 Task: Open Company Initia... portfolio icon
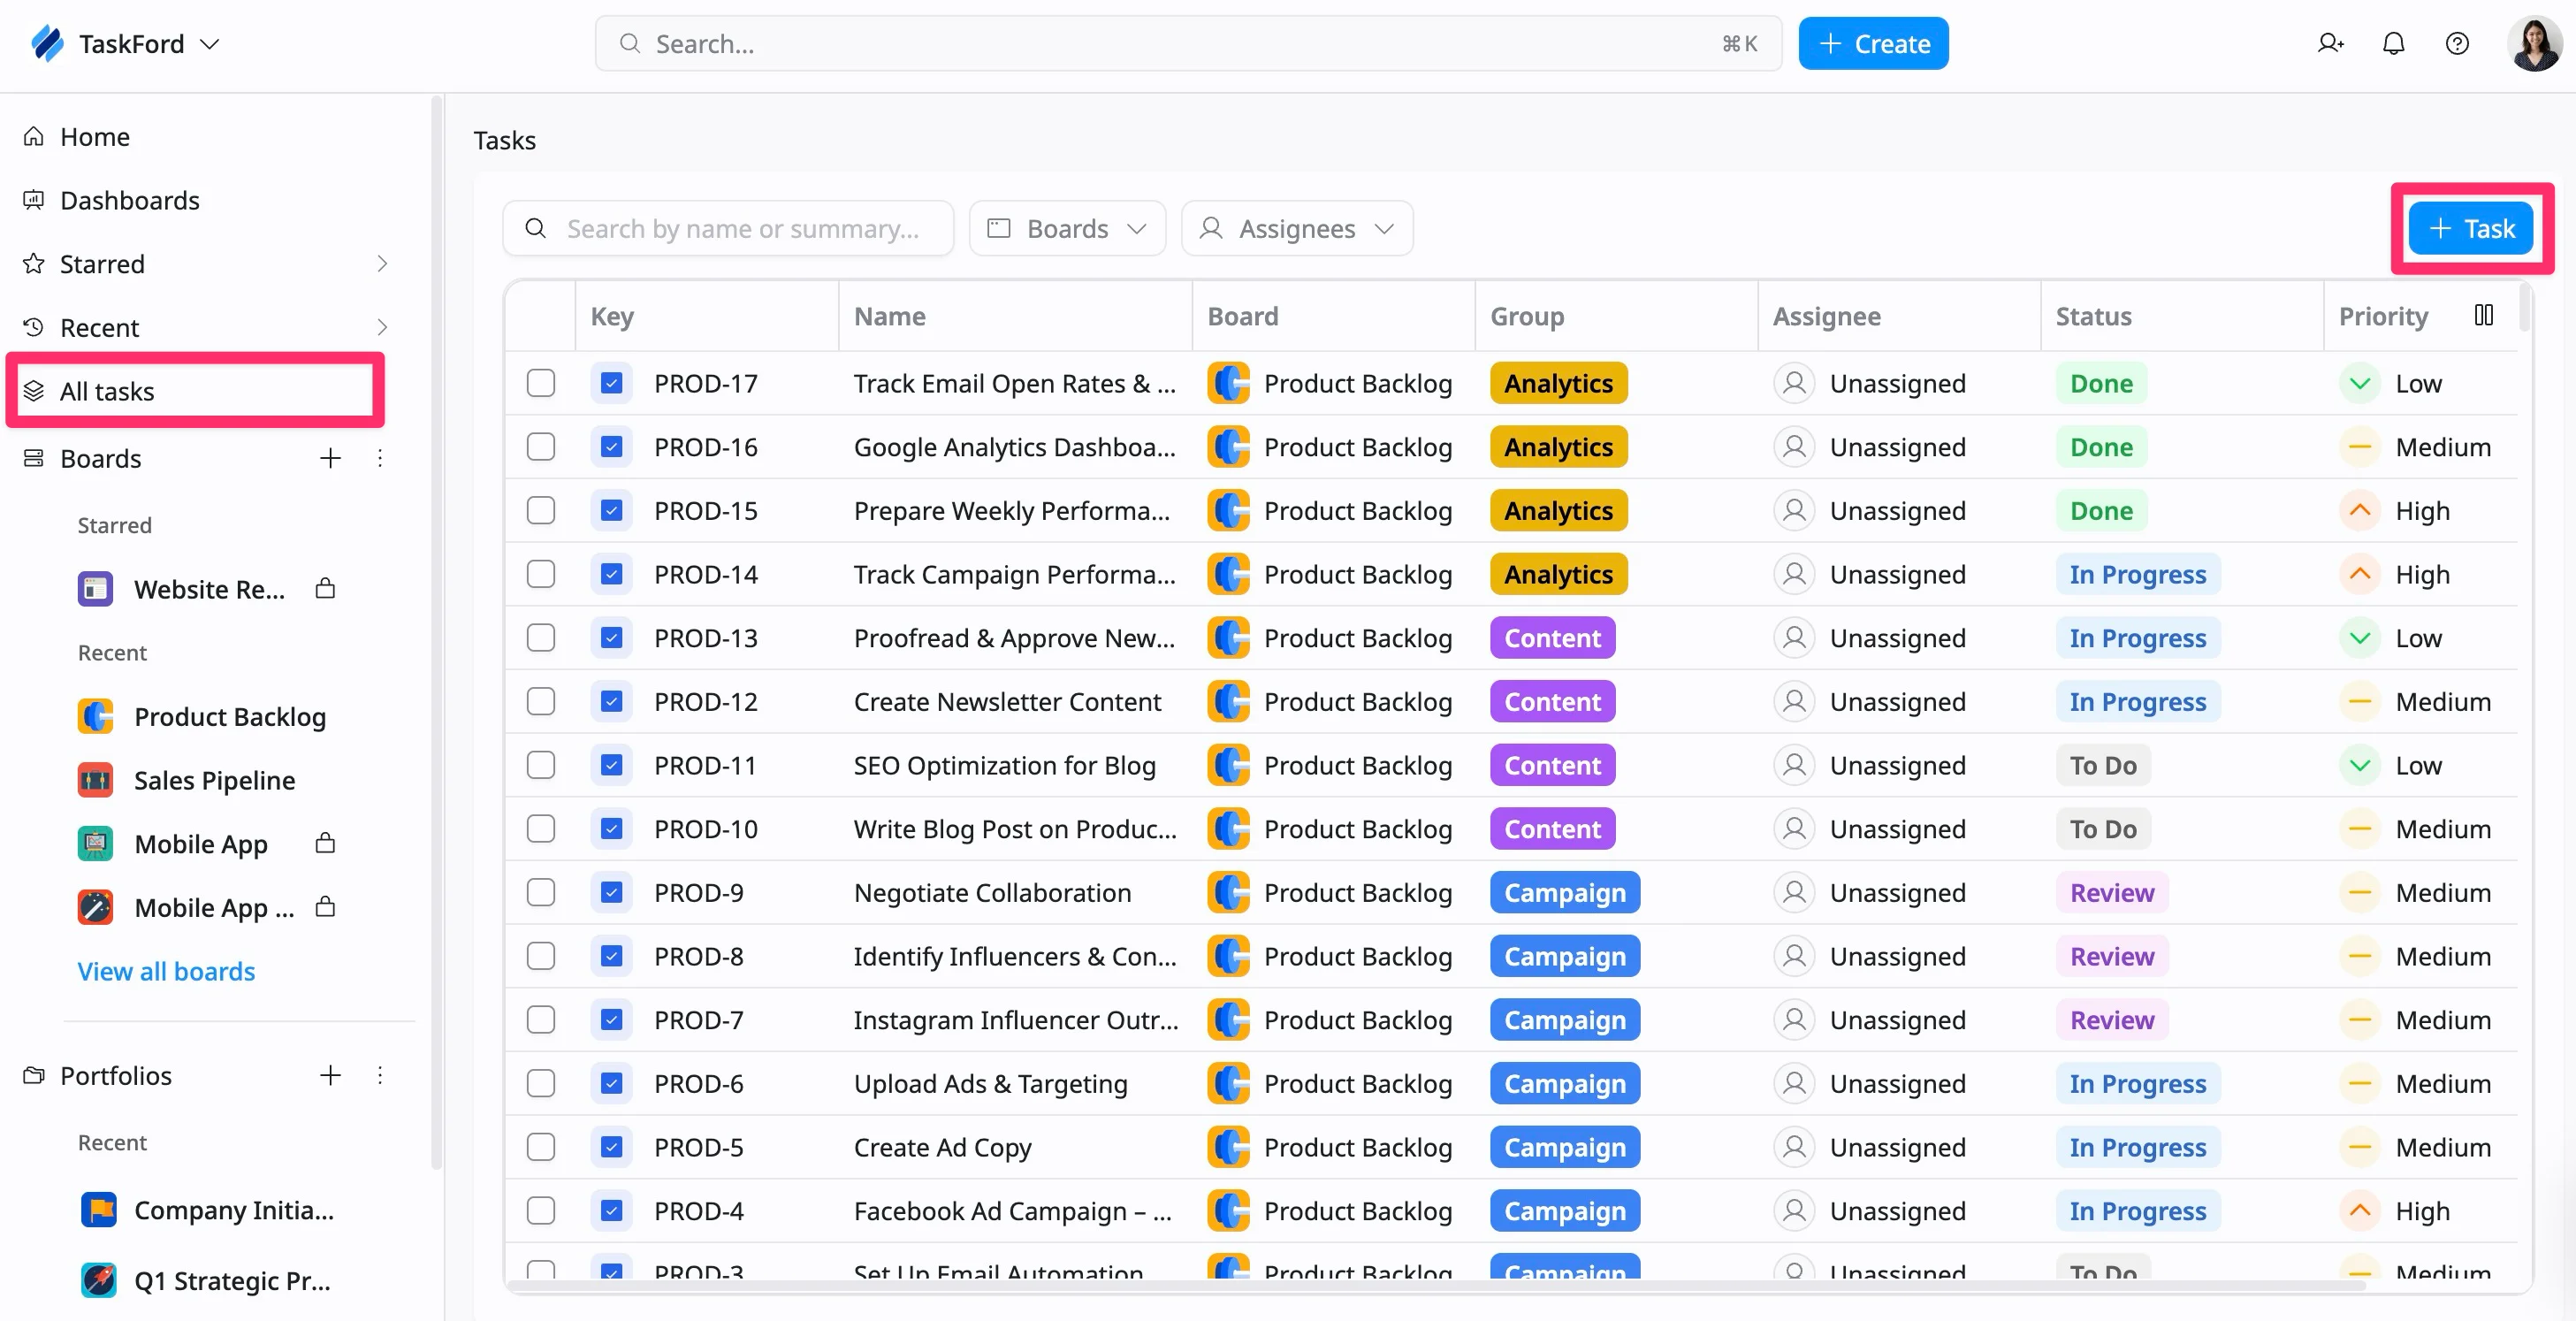tap(98, 1210)
